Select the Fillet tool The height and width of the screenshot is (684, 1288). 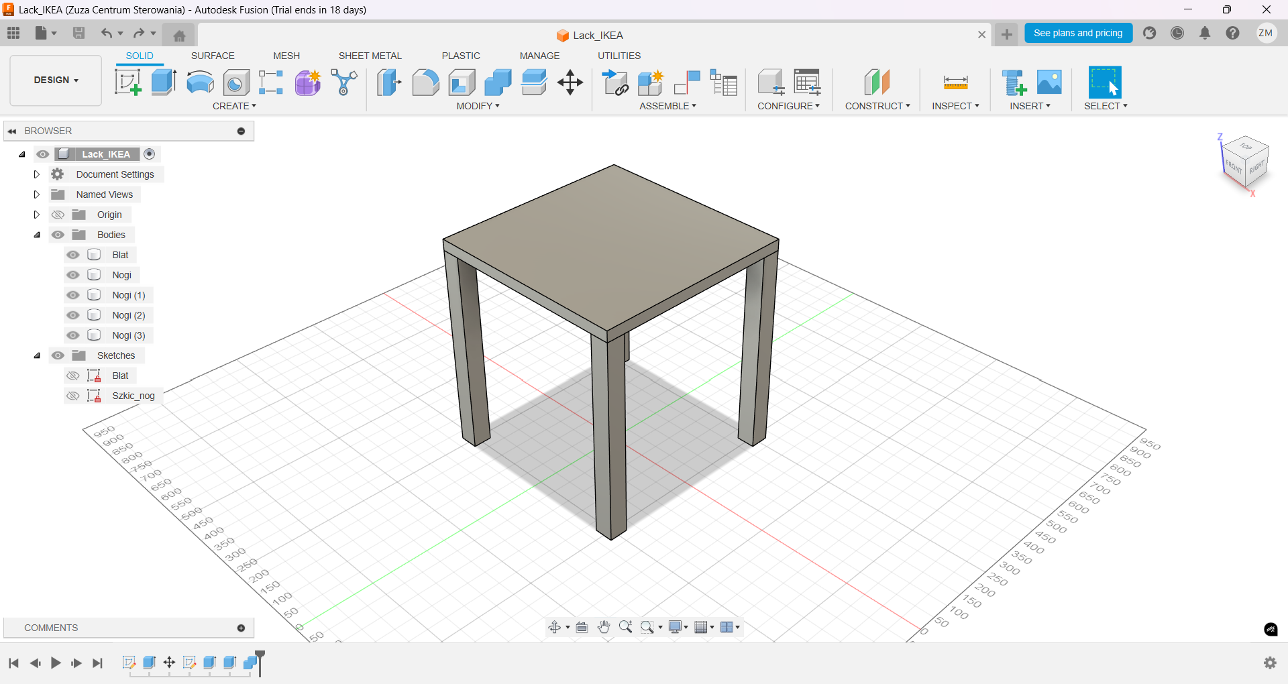[x=425, y=82]
